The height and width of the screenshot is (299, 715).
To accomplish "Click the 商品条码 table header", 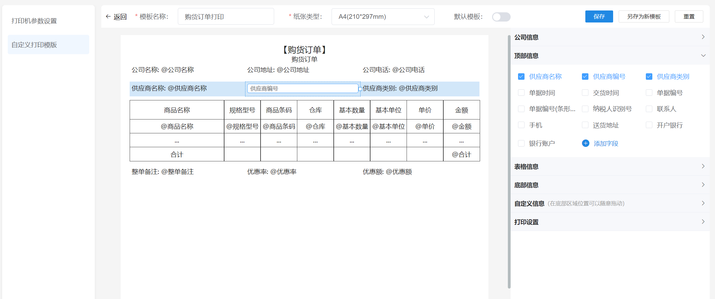I will (279, 110).
